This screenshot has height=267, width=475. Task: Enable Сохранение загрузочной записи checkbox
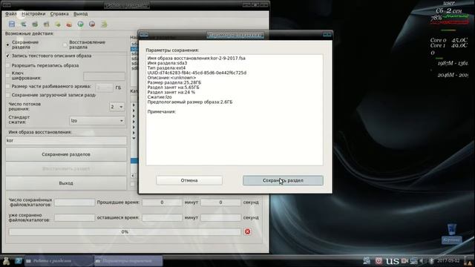pos(8,95)
